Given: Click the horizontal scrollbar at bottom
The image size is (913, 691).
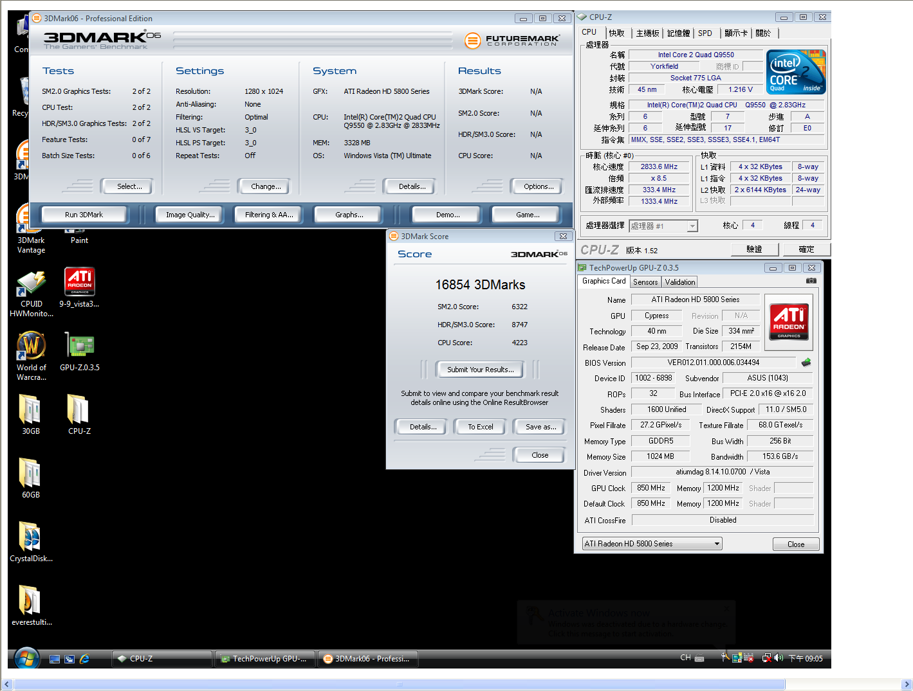Looking at the screenshot, I should click(x=399, y=685).
